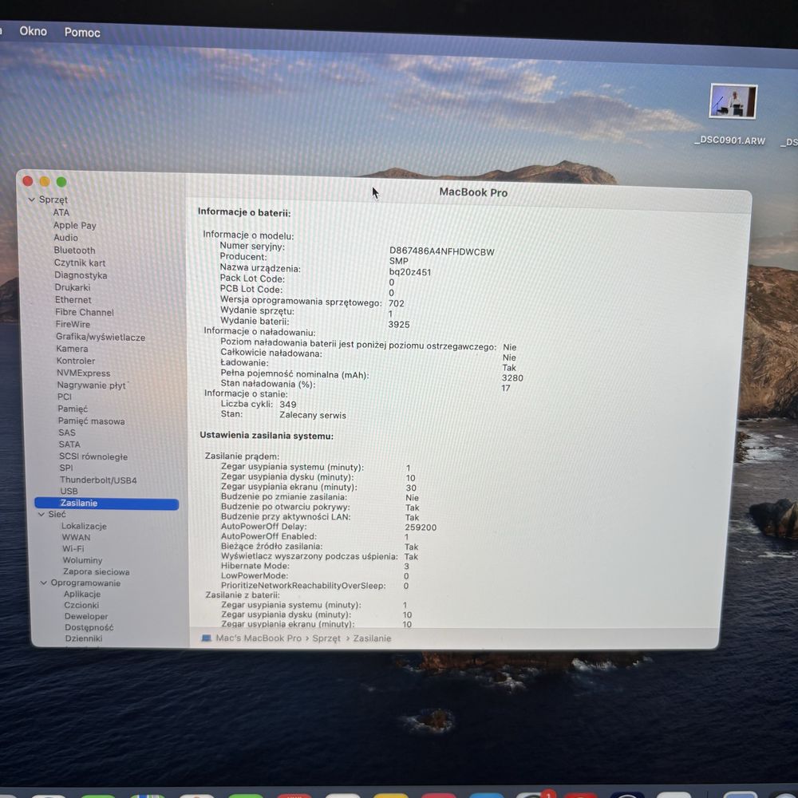The image size is (798, 798).
Task: Select Zapora sieciowa under Sieć
Action: (x=97, y=571)
